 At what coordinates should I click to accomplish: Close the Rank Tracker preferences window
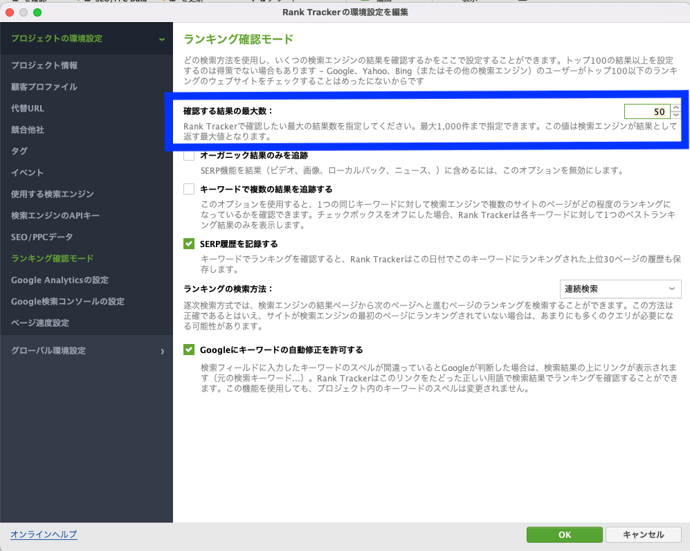click(10, 12)
